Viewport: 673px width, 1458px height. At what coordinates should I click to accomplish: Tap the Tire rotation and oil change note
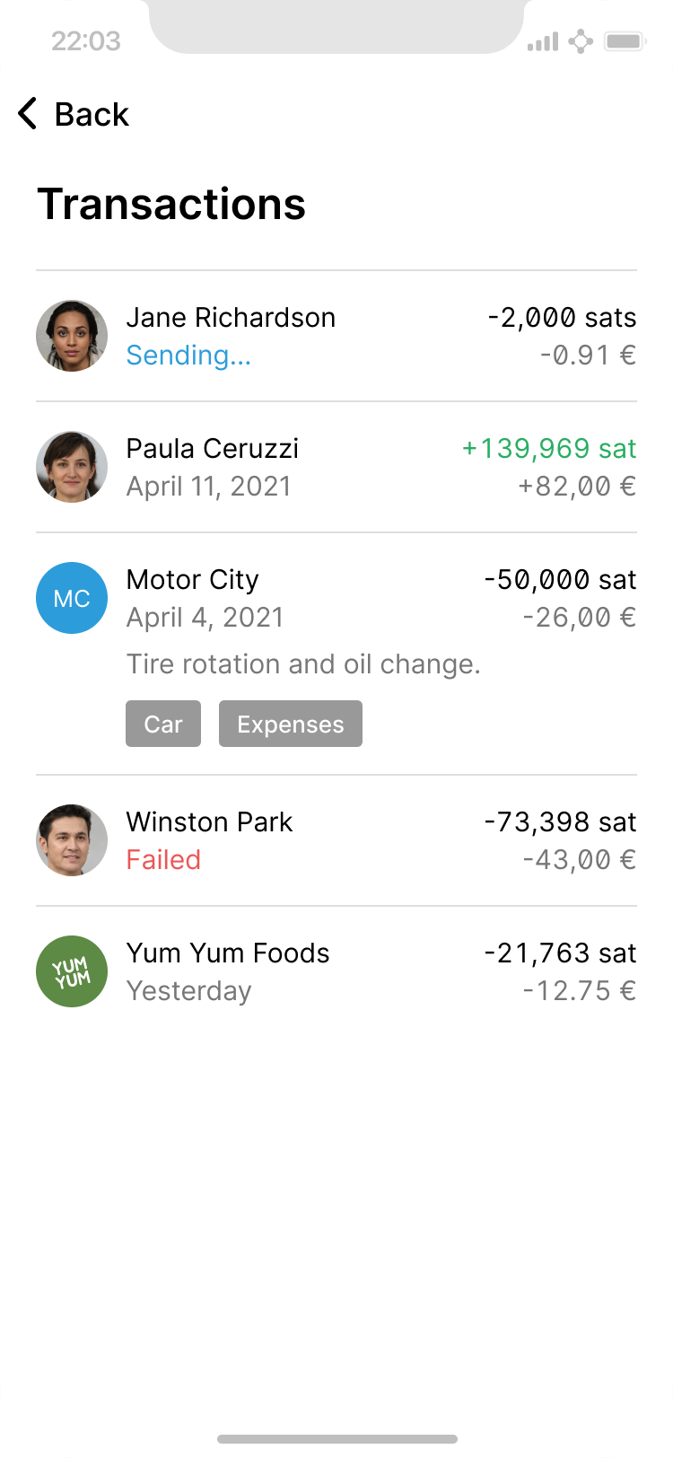pyautogui.click(x=303, y=664)
